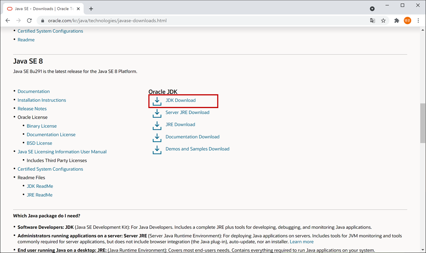Open the Documentation Download link

[193, 137]
